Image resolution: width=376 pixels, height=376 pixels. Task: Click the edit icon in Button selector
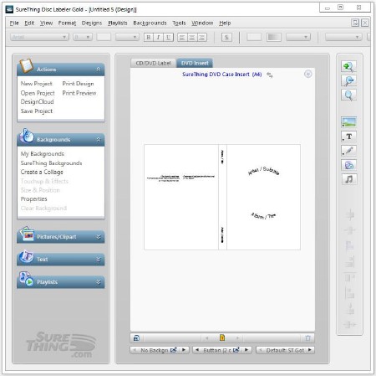pyautogui.click(x=236, y=350)
